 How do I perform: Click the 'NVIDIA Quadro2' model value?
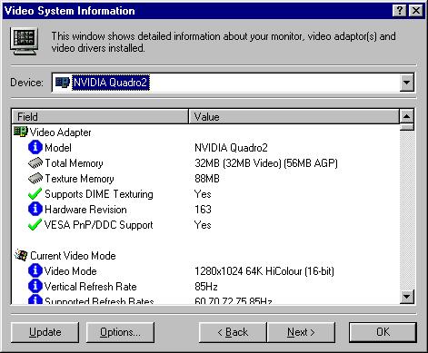(231, 148)
